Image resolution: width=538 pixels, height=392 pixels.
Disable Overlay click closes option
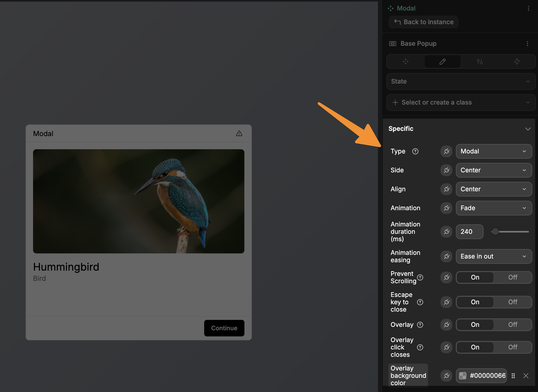point(512,347)
